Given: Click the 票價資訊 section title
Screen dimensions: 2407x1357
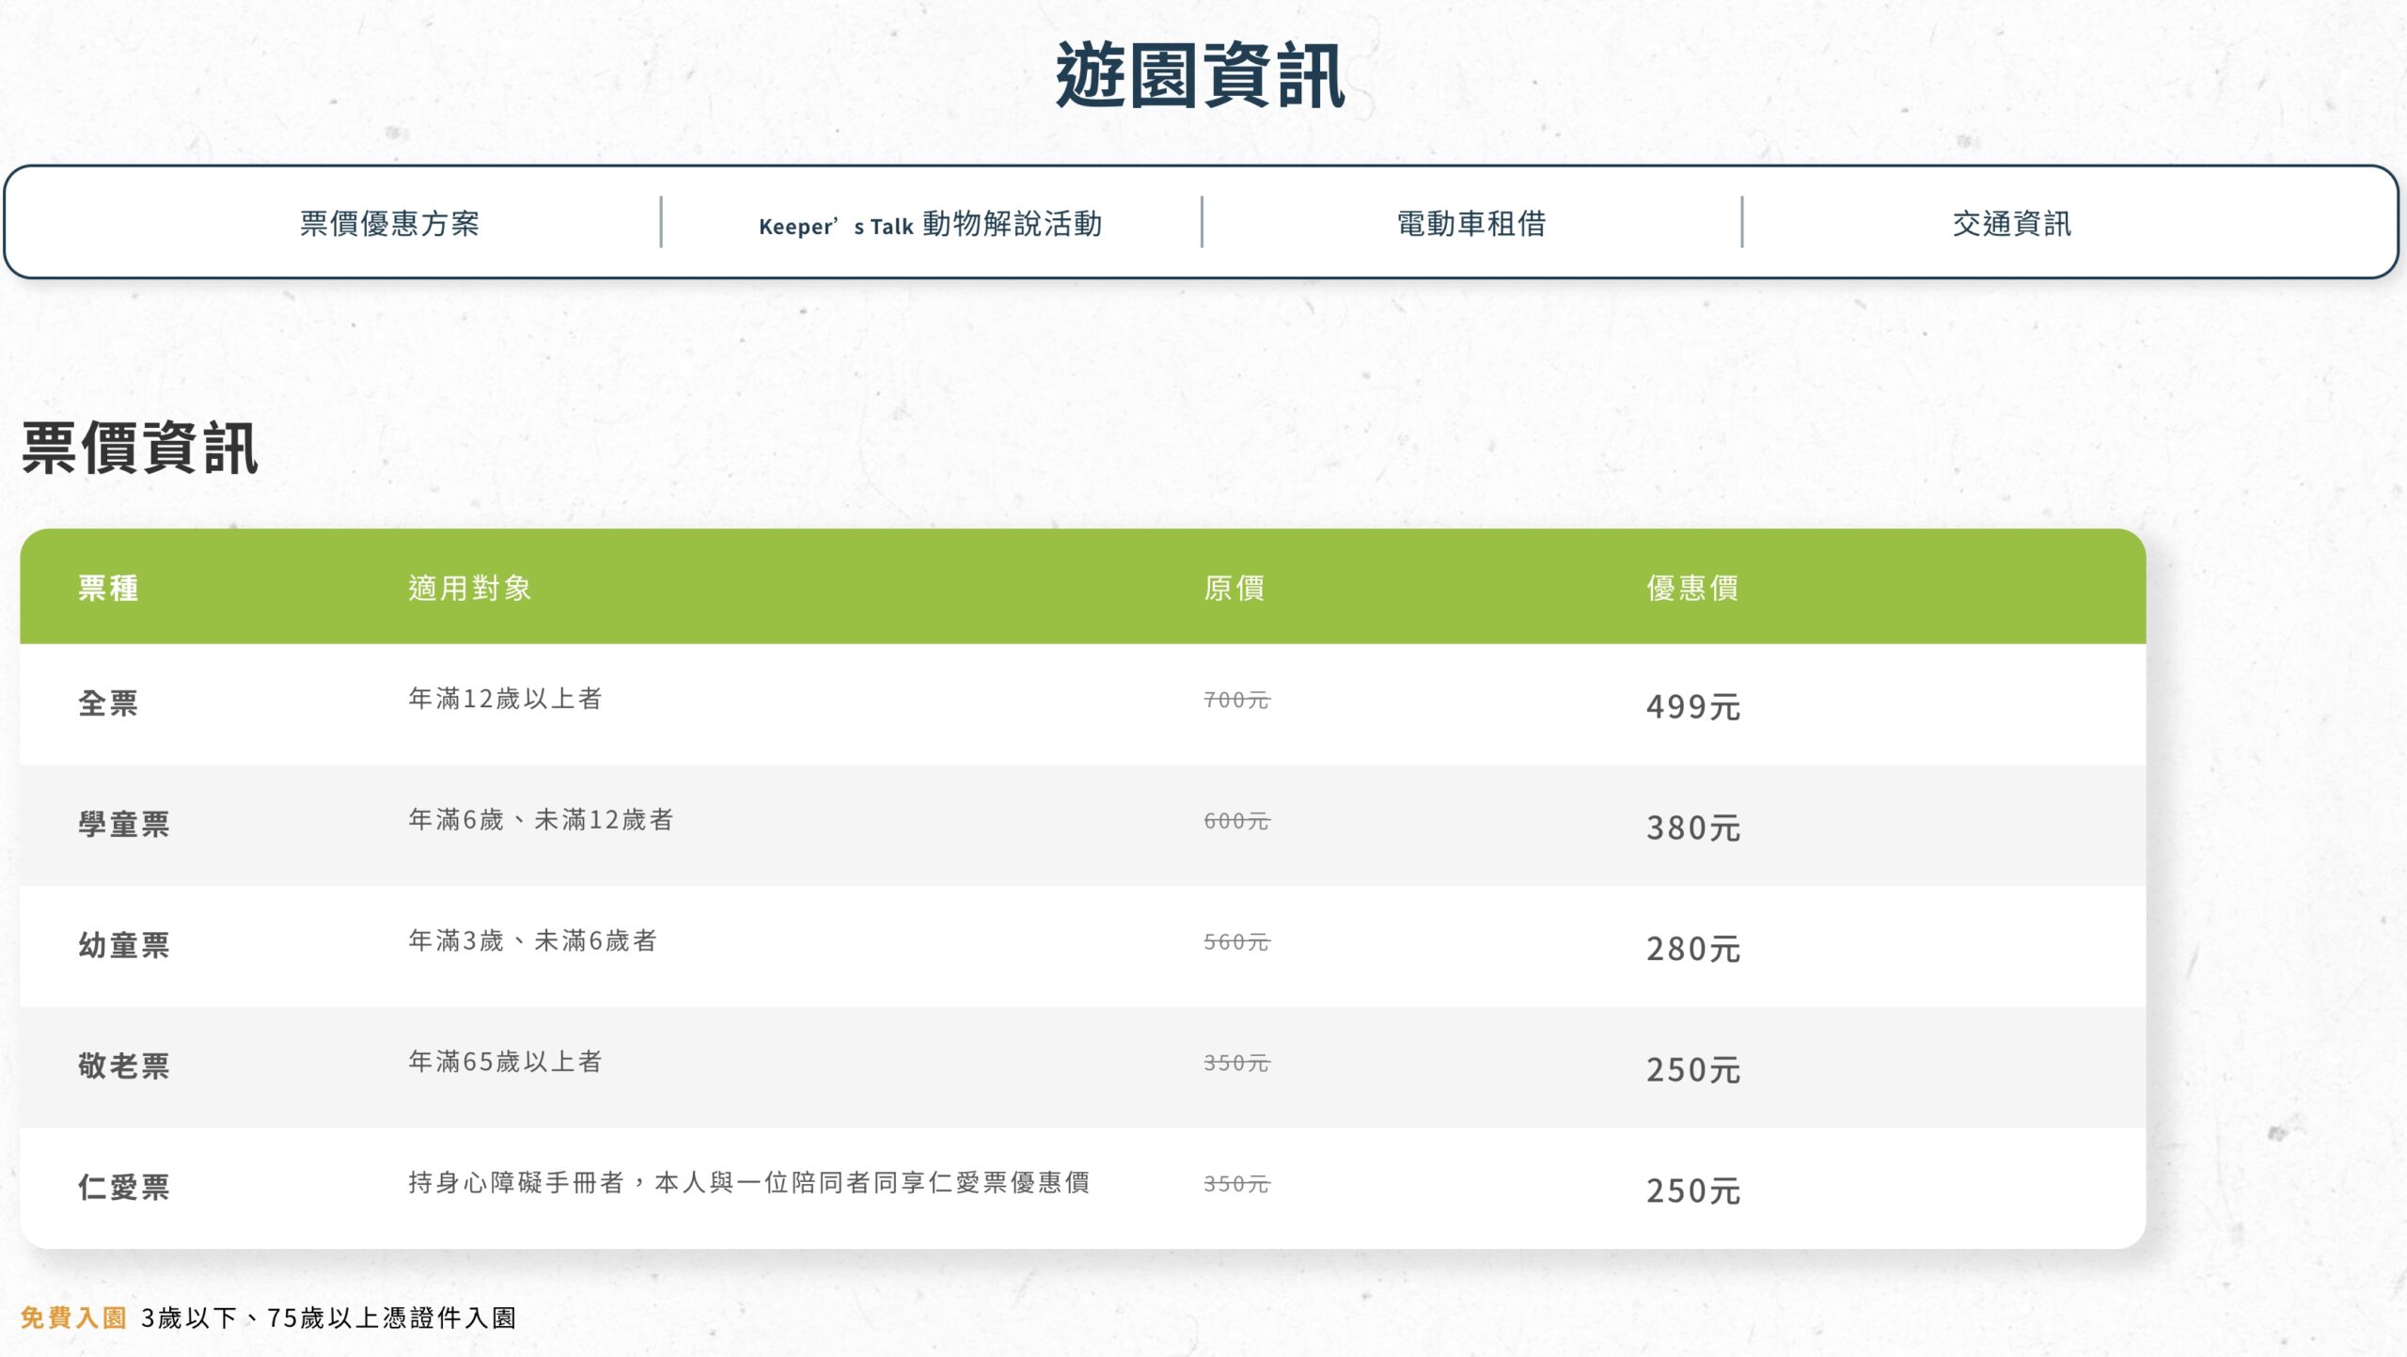Looking at the screenshot, I should pyautogui.click(x=140, y=448).
